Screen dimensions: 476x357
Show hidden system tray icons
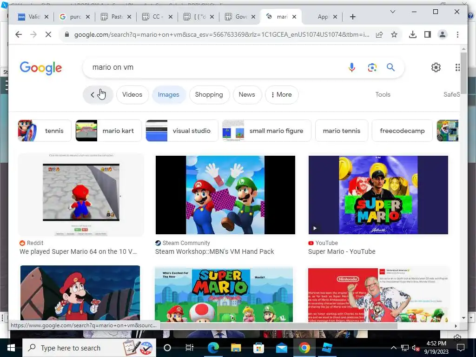tap(393, 348)
